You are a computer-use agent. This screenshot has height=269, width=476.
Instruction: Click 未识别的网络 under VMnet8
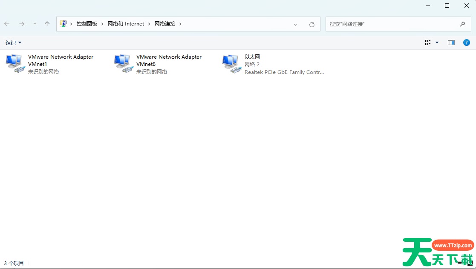click(x=151, y=72)
